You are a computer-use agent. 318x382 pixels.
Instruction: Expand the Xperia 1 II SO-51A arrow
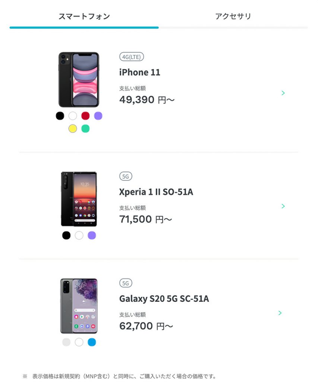point(283,206)
